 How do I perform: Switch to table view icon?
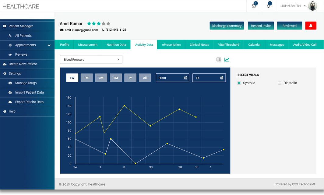coord(219,59)
